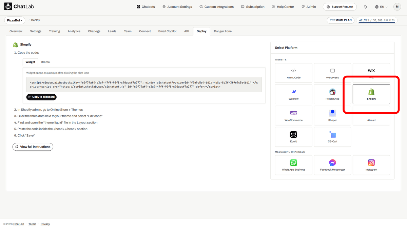Switch to API tab
This screenshot has width=407, height=229.
[187, 31]
